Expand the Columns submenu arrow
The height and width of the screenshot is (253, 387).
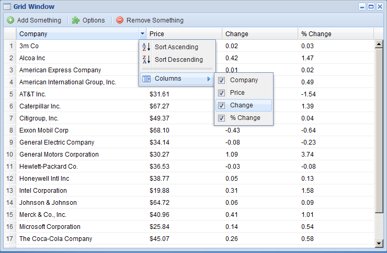[x=209, y=79]
